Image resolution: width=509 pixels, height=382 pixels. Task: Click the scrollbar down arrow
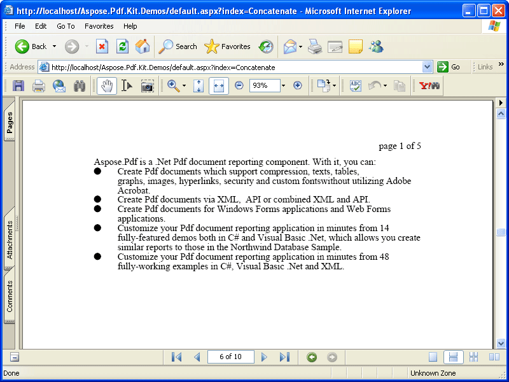coord(501,343)
